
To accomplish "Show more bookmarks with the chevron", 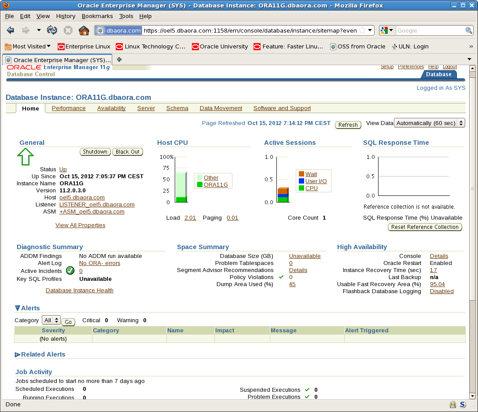I will pos(471,46).
